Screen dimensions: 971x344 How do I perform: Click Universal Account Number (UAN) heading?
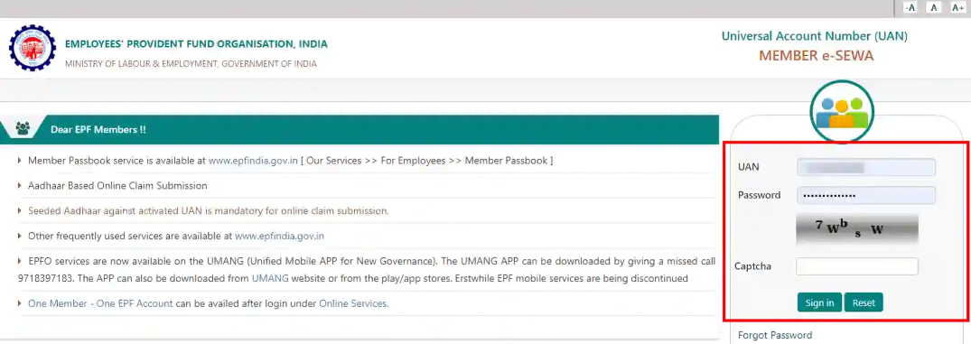[x=815, y=36]
